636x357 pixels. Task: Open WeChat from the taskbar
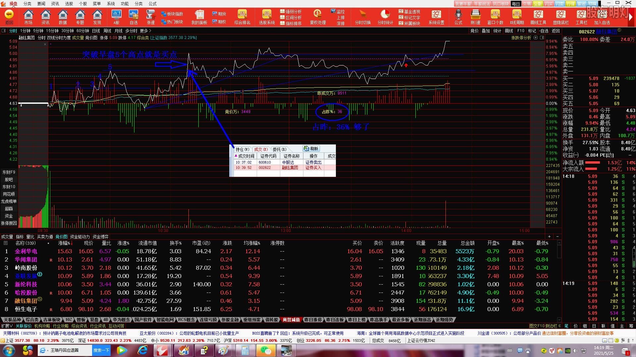[266, 350]
